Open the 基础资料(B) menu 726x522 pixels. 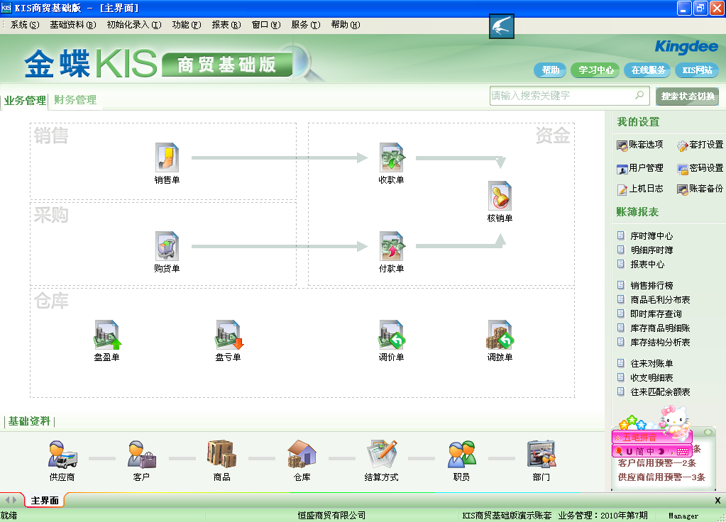pyautogui.click(x=72, y=25)
